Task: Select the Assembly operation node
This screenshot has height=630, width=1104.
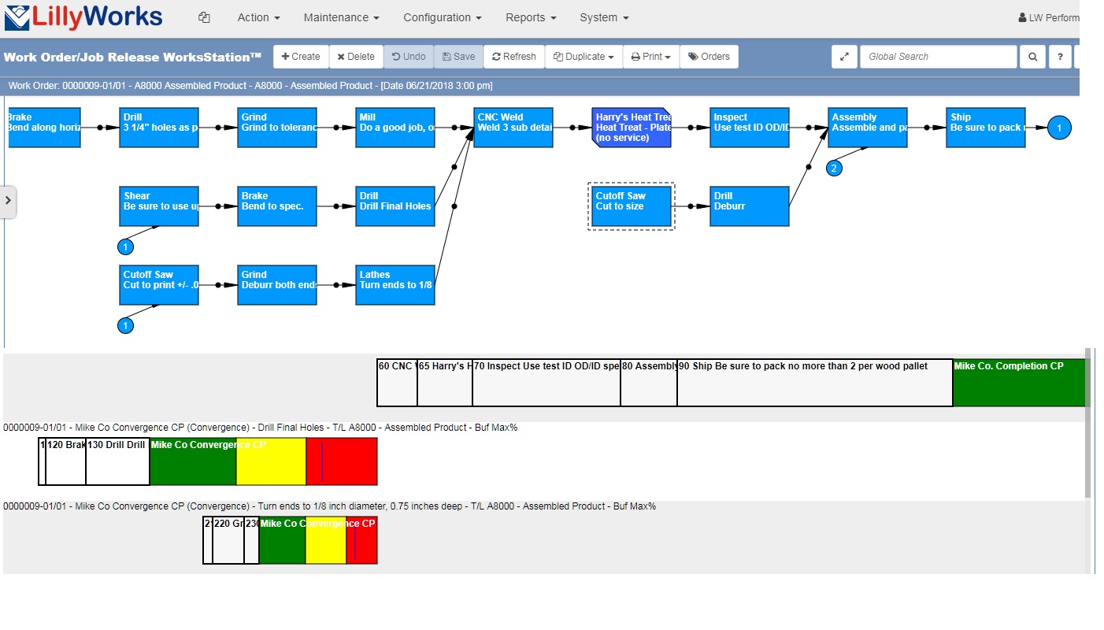Action: click(868, 128)
